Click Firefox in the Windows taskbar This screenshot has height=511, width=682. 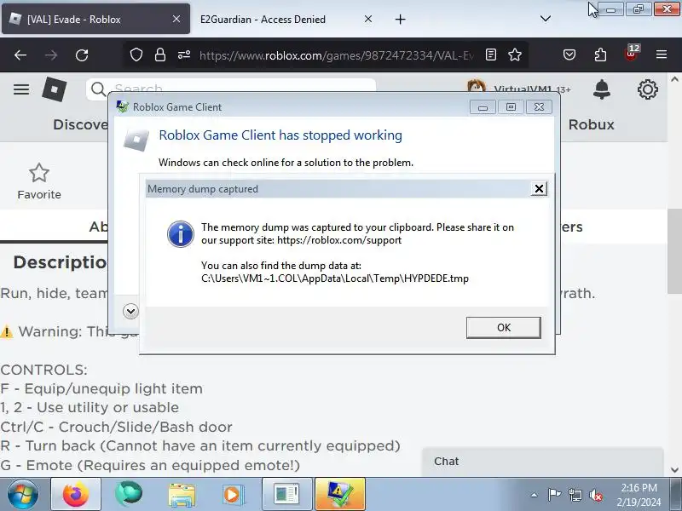pyautogui.click(x=76, y=494)
